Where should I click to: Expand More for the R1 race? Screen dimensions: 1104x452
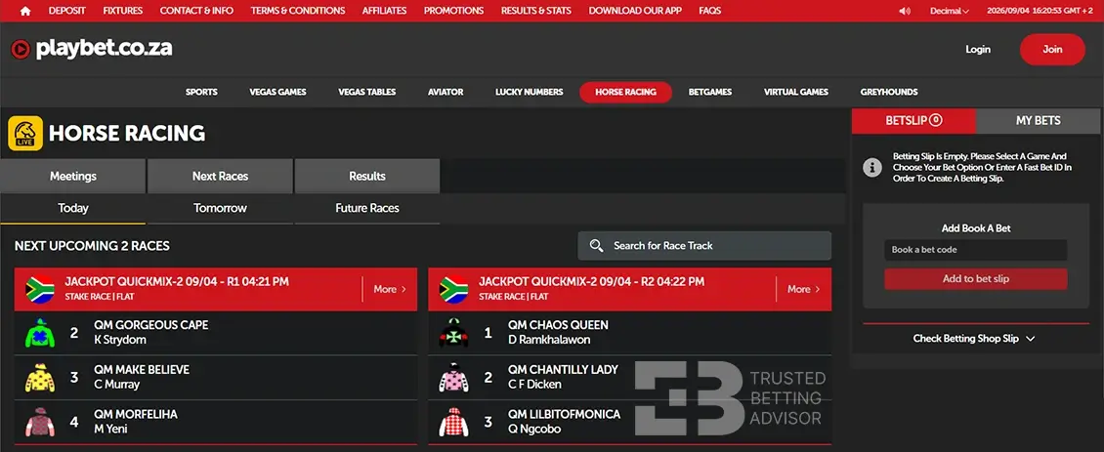tap(390, 289)
